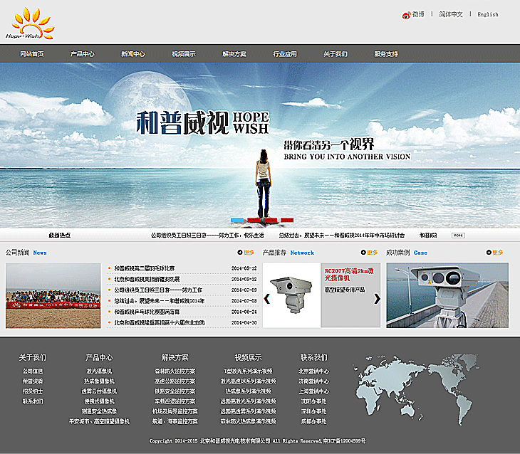This screenshot has height=454, width=520.
Task: Select the blue banner slide indicator
Action: (237, 221)
